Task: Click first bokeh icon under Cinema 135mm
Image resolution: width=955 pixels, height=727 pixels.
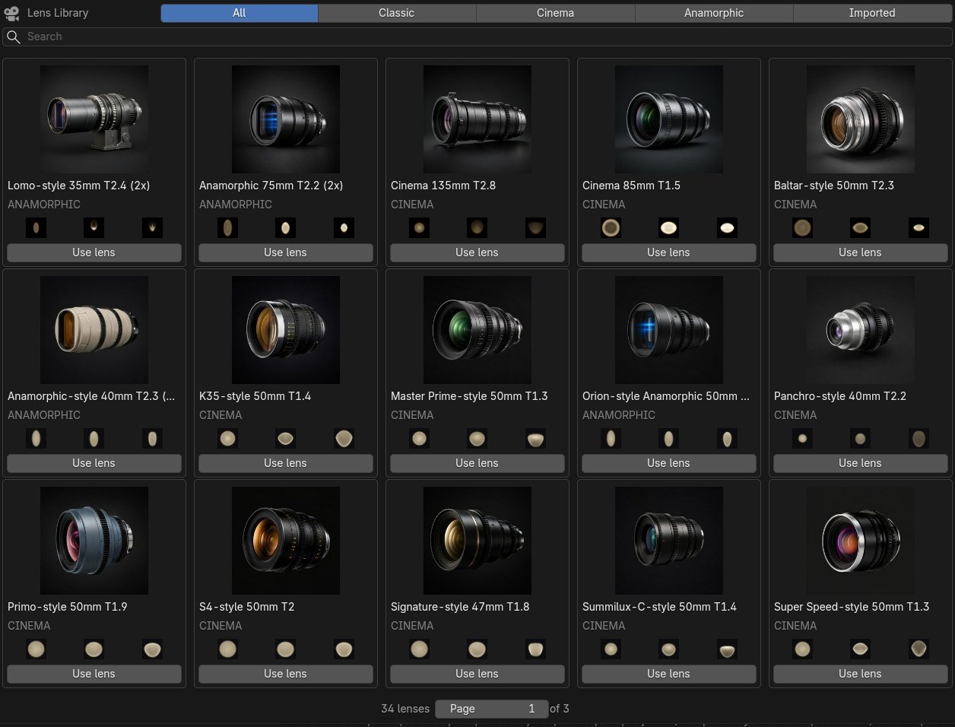Action: [x=419, y=227]
